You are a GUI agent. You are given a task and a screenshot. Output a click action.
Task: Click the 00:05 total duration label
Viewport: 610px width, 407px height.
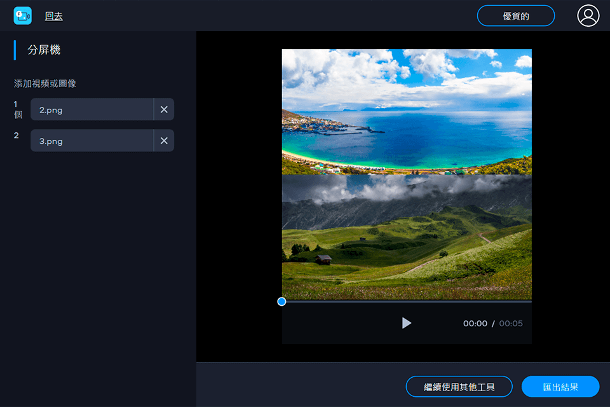coord(511,324)
